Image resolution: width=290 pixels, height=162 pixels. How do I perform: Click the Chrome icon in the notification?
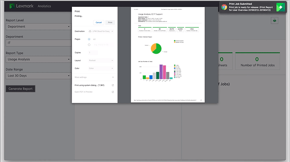[224, 7]
